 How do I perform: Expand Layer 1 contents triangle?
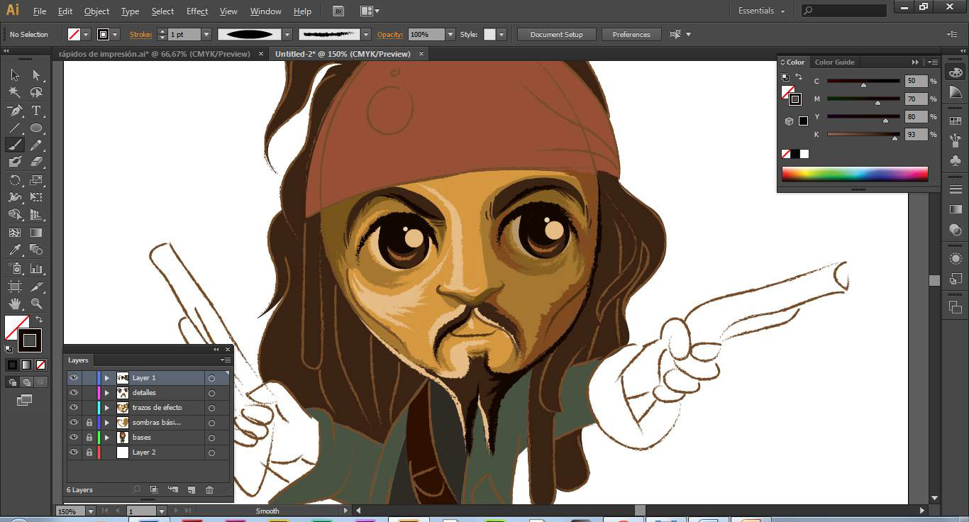[x=107, y=378]
